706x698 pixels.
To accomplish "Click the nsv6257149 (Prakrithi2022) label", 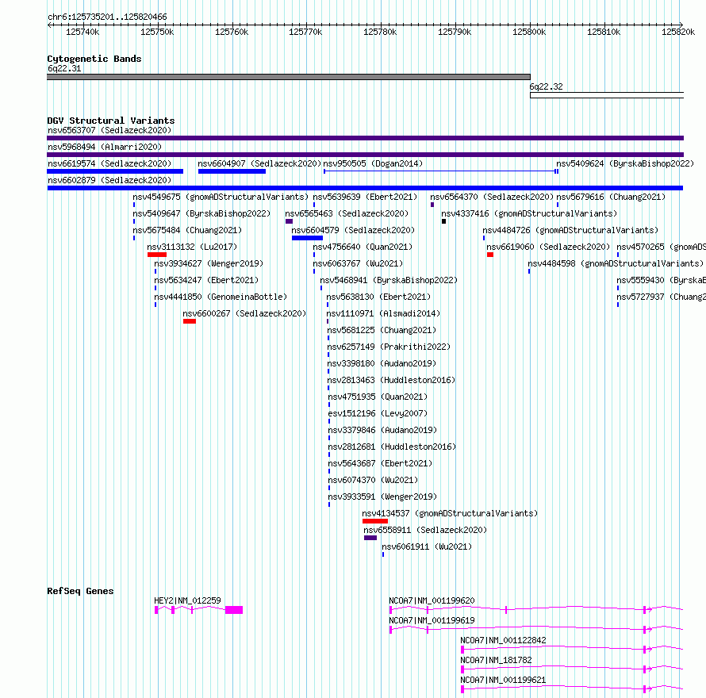I will coord(389,347).
